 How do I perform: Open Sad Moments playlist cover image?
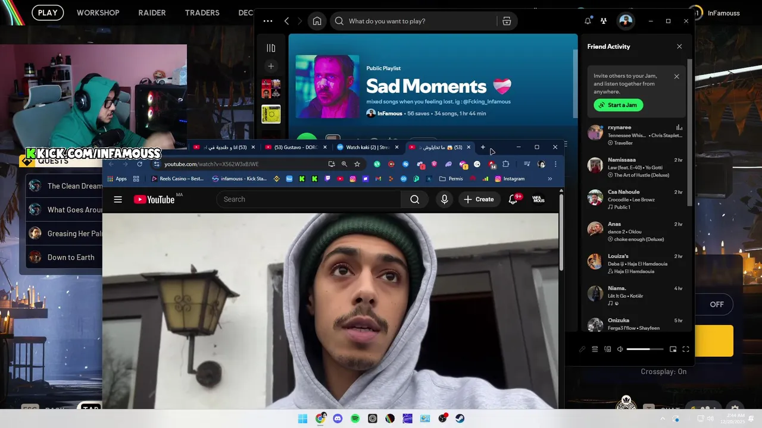point(327,87)
